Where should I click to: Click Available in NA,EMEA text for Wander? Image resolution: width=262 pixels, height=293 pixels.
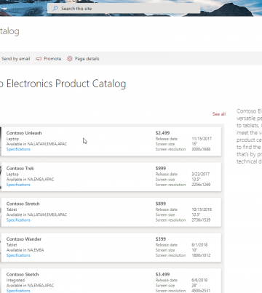(25, 250)
